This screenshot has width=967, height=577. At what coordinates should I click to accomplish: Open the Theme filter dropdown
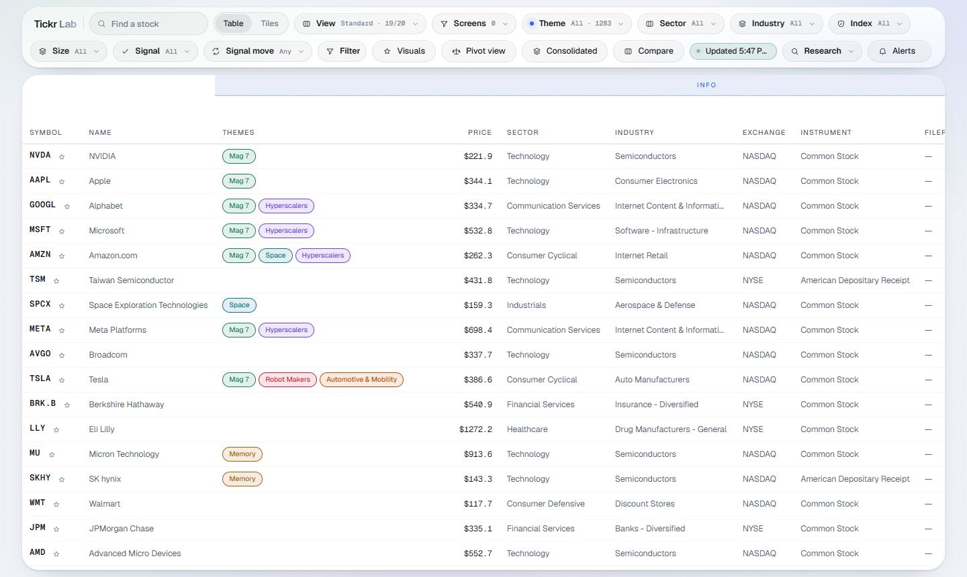[x=576, y=23]
